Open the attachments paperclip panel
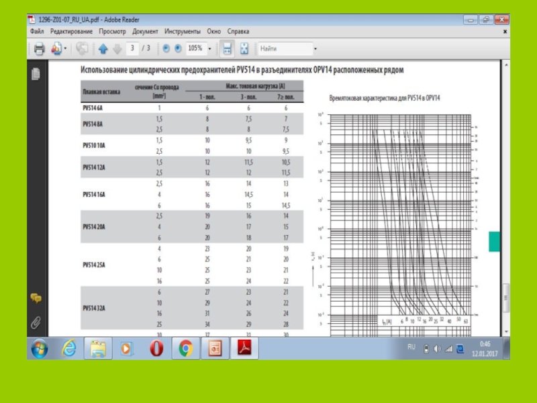The height and width of the screenshot is (403, 537). [36, 322]
